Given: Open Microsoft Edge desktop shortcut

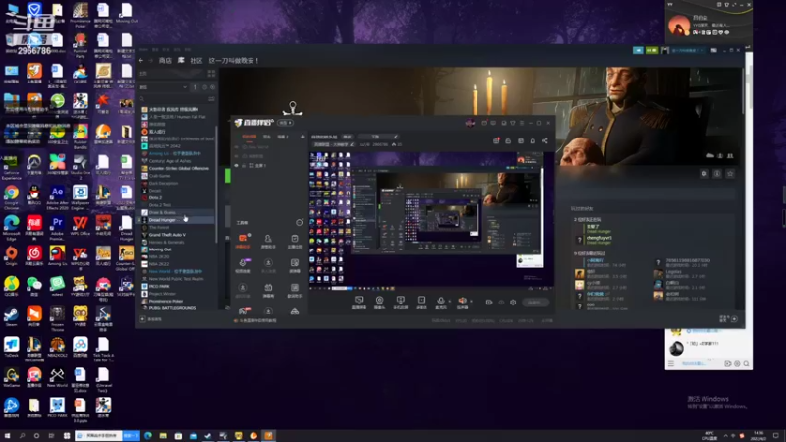Looking at the screenshot, I should pyautogui.click(x=11, y=227).
